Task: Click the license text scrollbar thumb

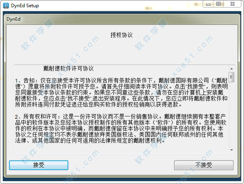Action: click(231, 77)
